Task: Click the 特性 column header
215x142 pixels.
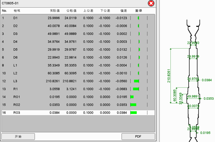Action: [17, 11]
